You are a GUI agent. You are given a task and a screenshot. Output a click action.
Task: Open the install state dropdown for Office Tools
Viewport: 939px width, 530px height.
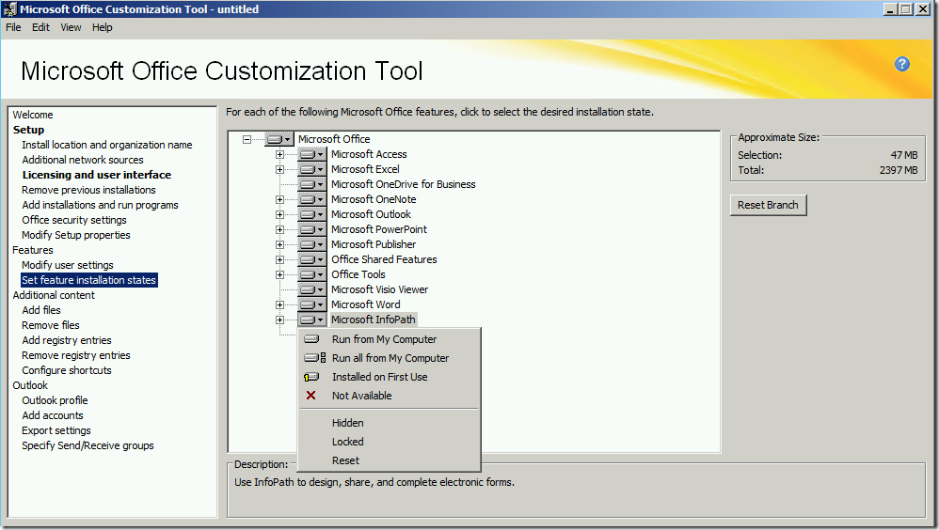pos(312,274)
